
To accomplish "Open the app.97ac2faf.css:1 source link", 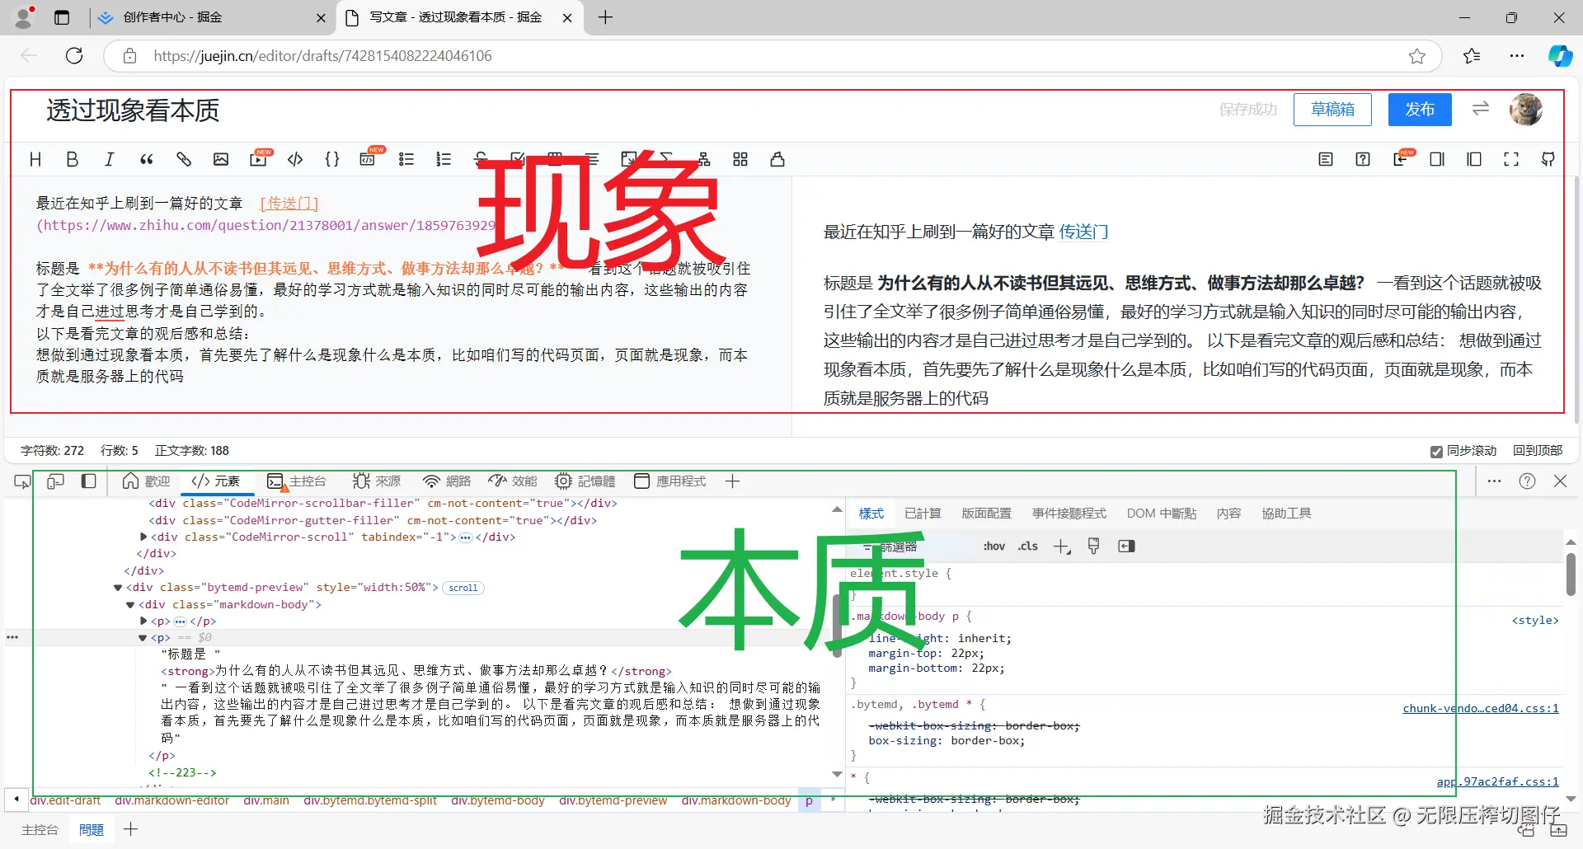I will tap(1497, 781).
